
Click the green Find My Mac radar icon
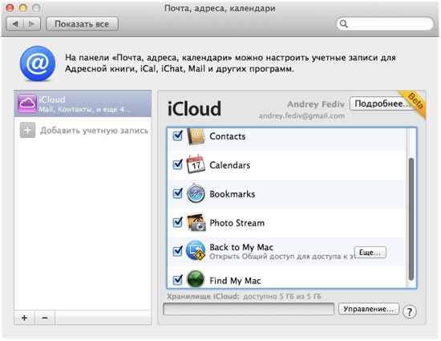[196, 279]
